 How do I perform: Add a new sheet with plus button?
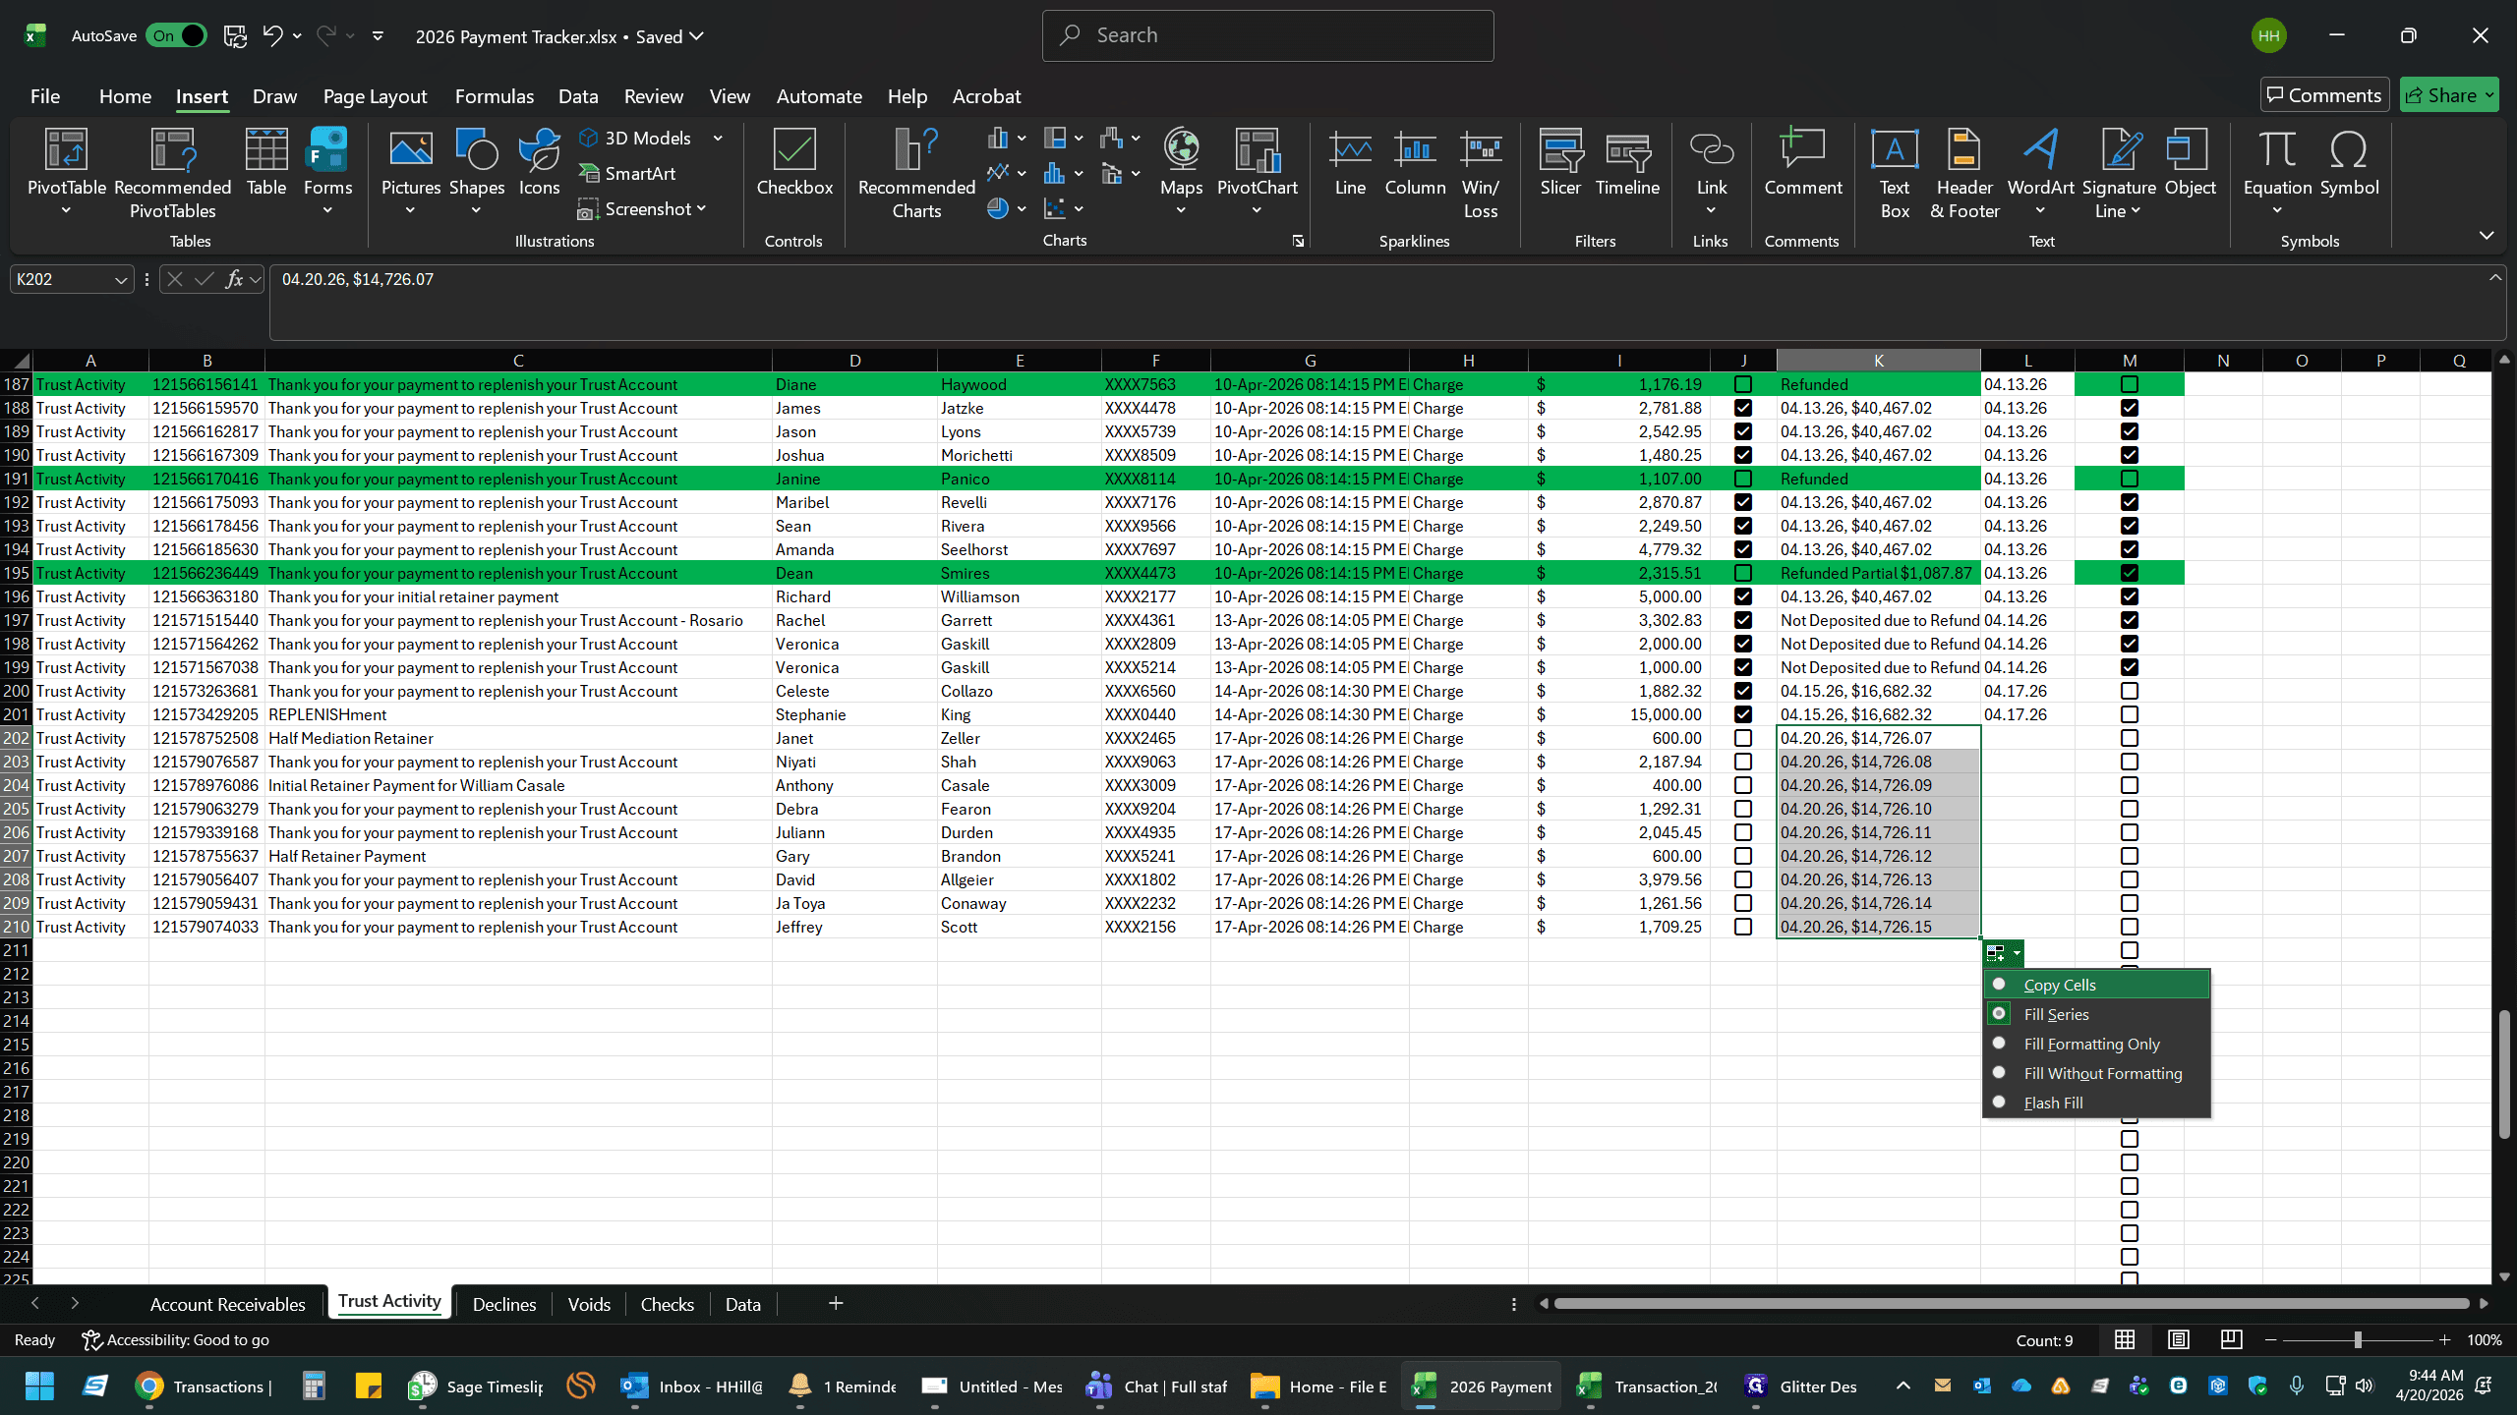pos(836,1303)
